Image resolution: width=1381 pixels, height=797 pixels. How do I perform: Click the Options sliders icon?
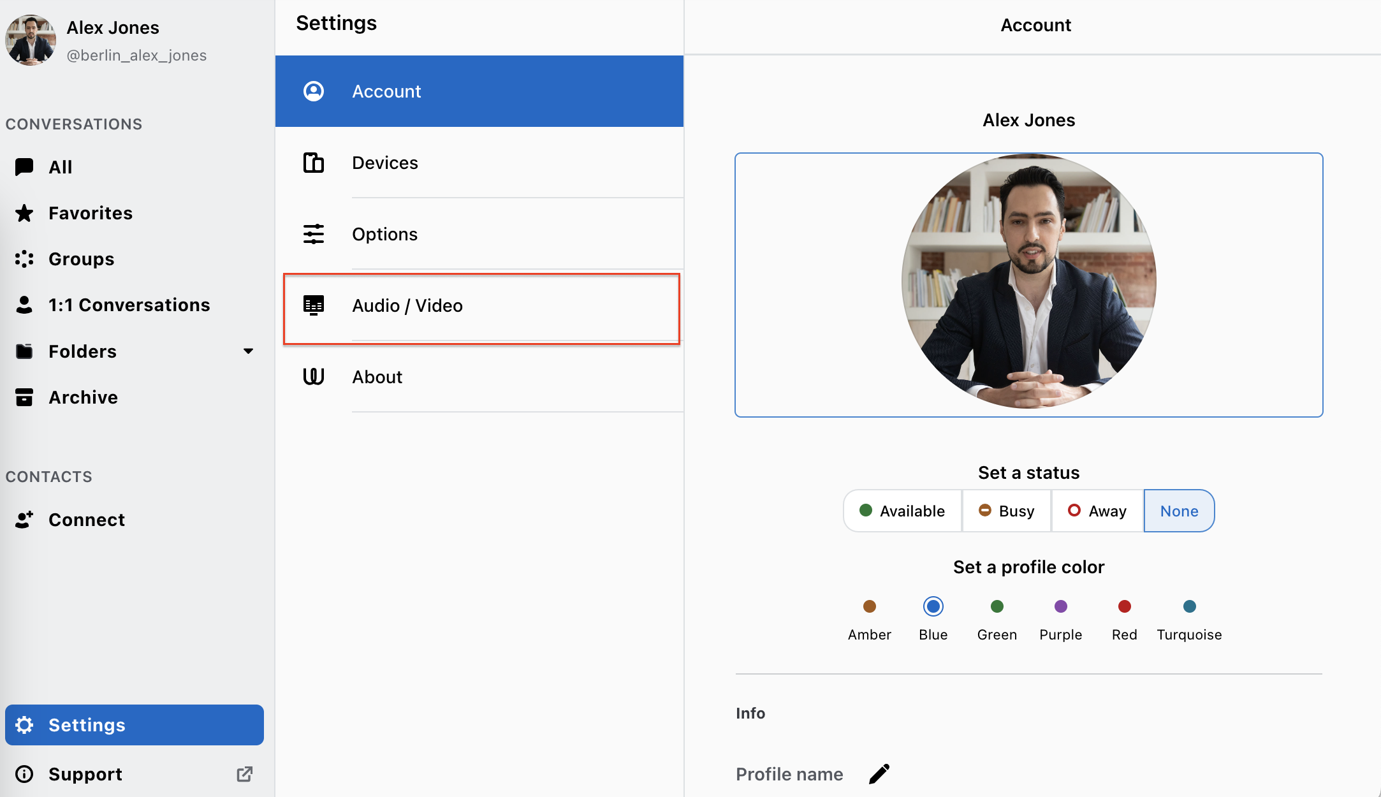point(313,234)
